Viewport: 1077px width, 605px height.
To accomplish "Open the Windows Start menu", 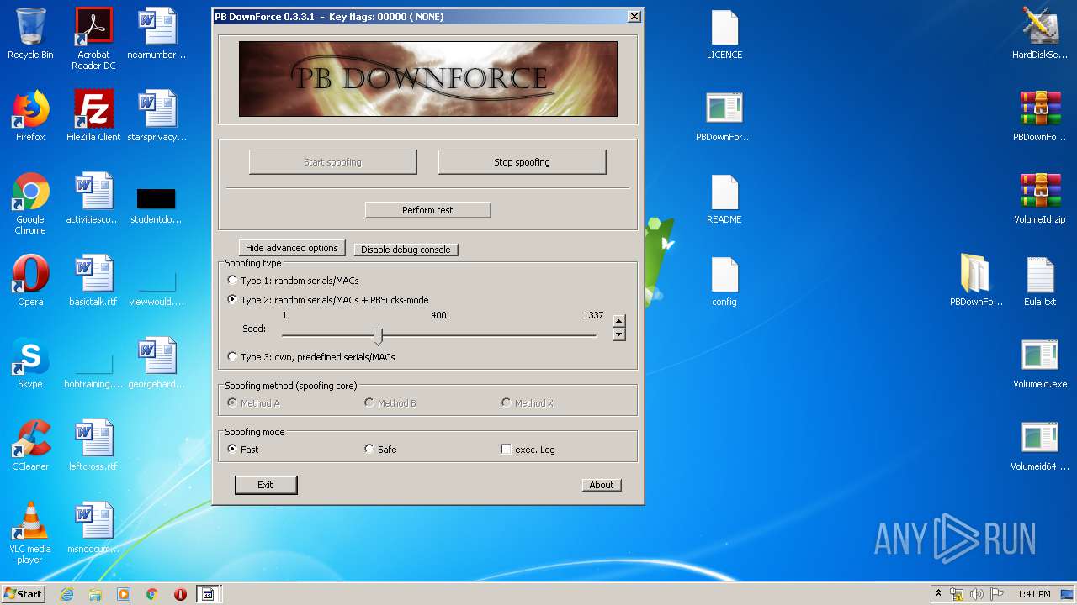I will point(24,593).
